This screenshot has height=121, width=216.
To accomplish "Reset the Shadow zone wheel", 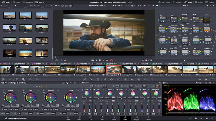I will click(x=18, y=90).
